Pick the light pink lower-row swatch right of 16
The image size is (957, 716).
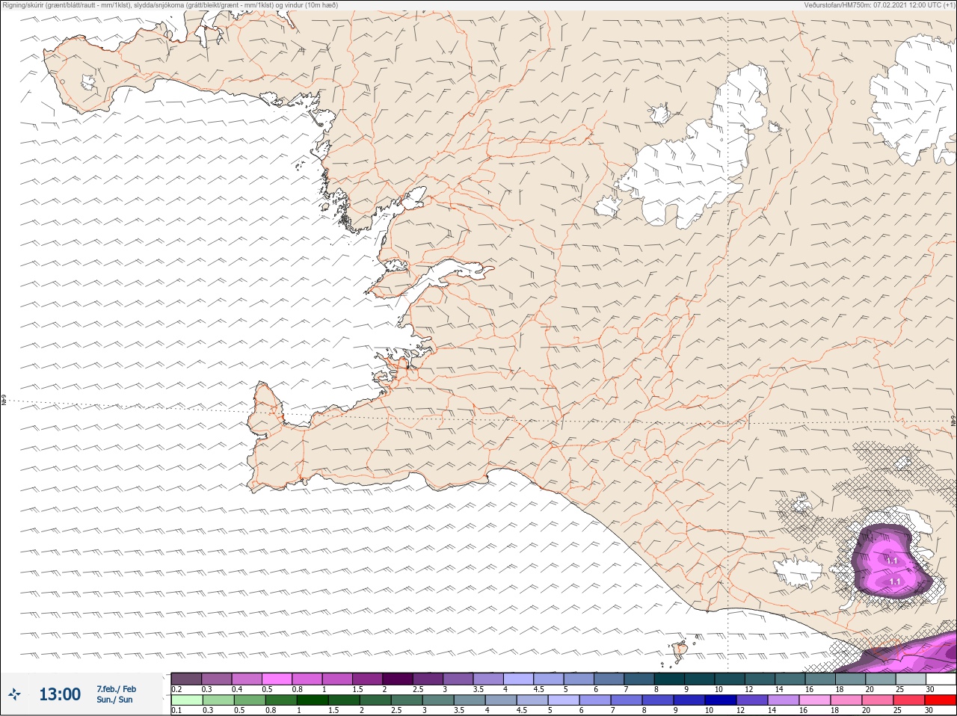(x=815, y=700)
